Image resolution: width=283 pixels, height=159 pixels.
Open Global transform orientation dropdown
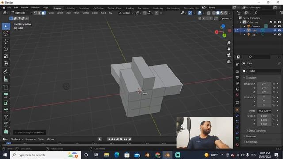click(x=126, y=13)
